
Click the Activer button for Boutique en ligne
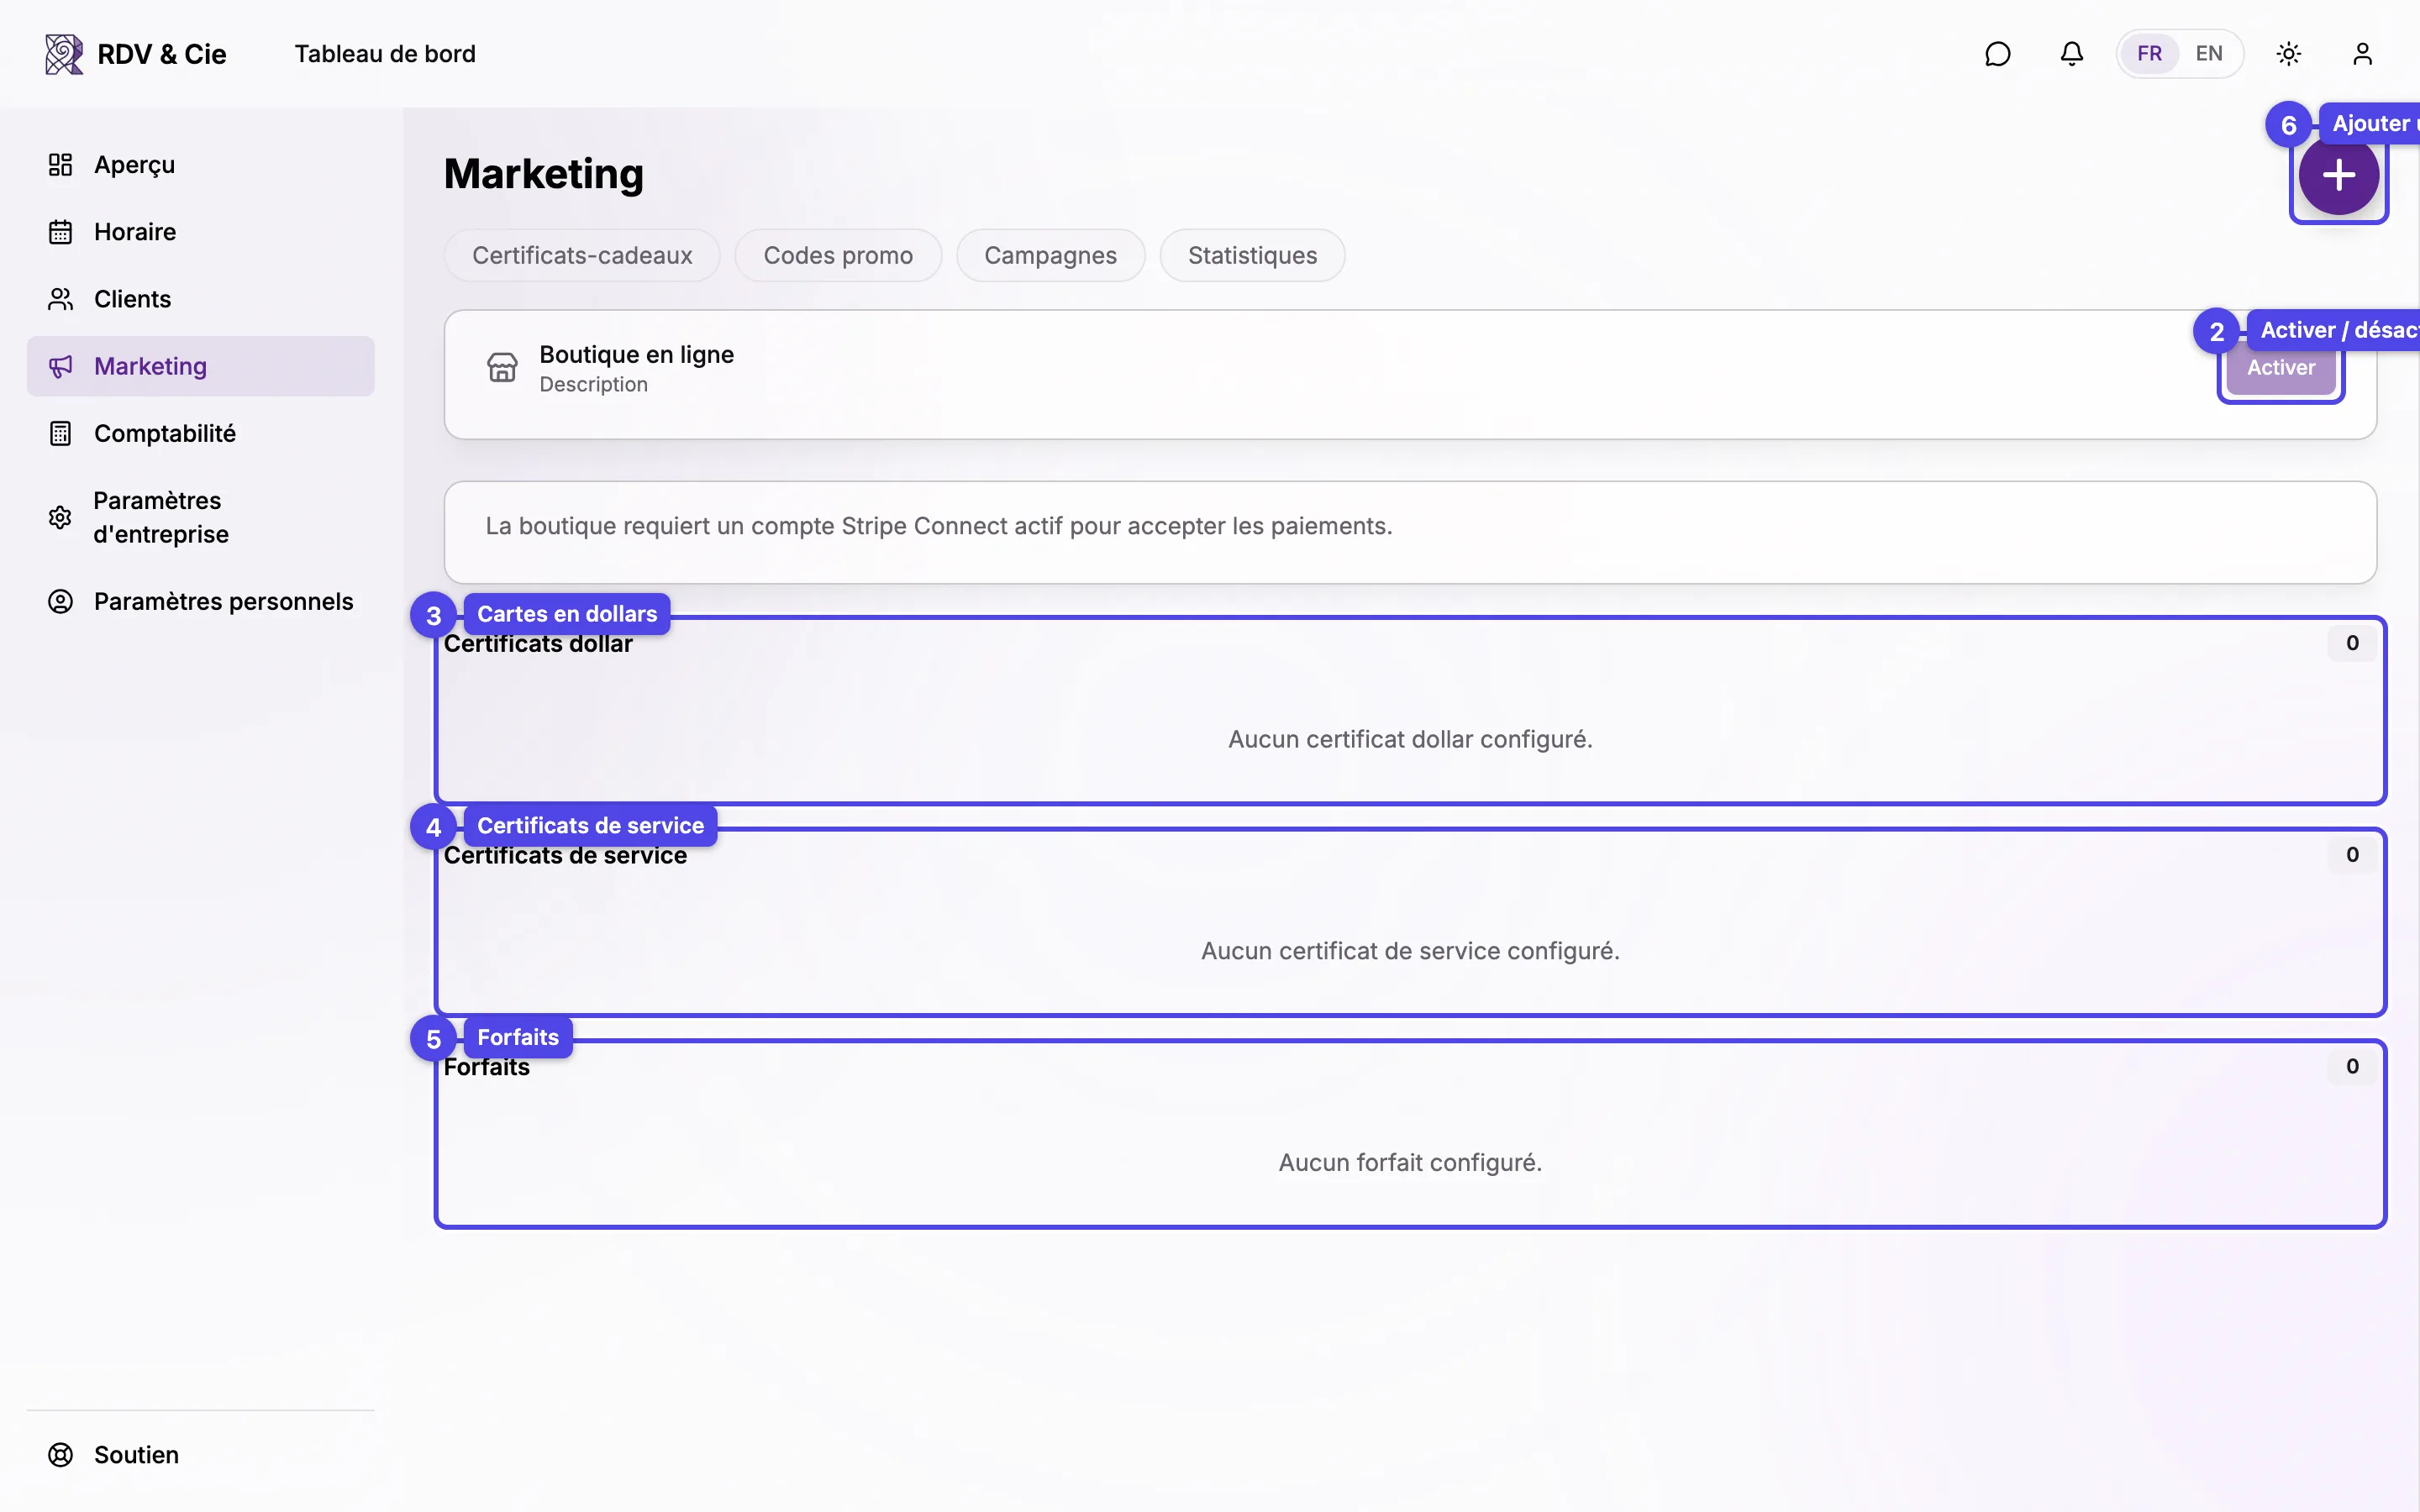[2281, 368]
